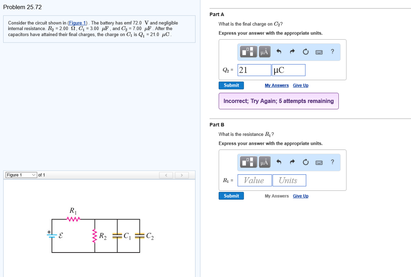Click the previous figure arrow
Screen dimensions: 411x277
tap(166, 175)
